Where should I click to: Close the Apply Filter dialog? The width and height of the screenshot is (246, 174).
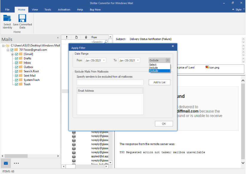tap(173, 46)
